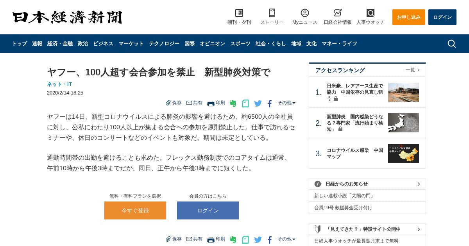Open ranking article コロナウイルス感染 中国マップ
The image size is (469, 246).
click(x=355, y=153)
